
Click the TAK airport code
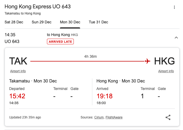[18, 61]
